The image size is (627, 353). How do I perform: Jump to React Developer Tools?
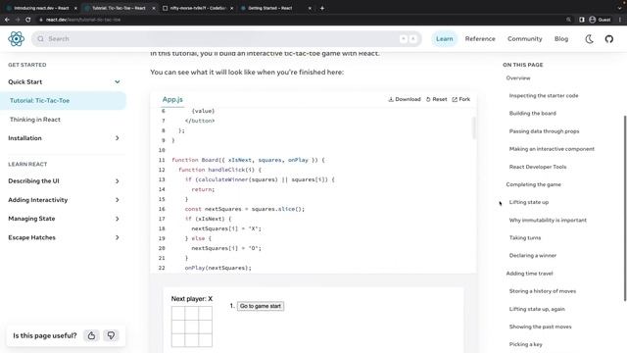click(538, 167)
